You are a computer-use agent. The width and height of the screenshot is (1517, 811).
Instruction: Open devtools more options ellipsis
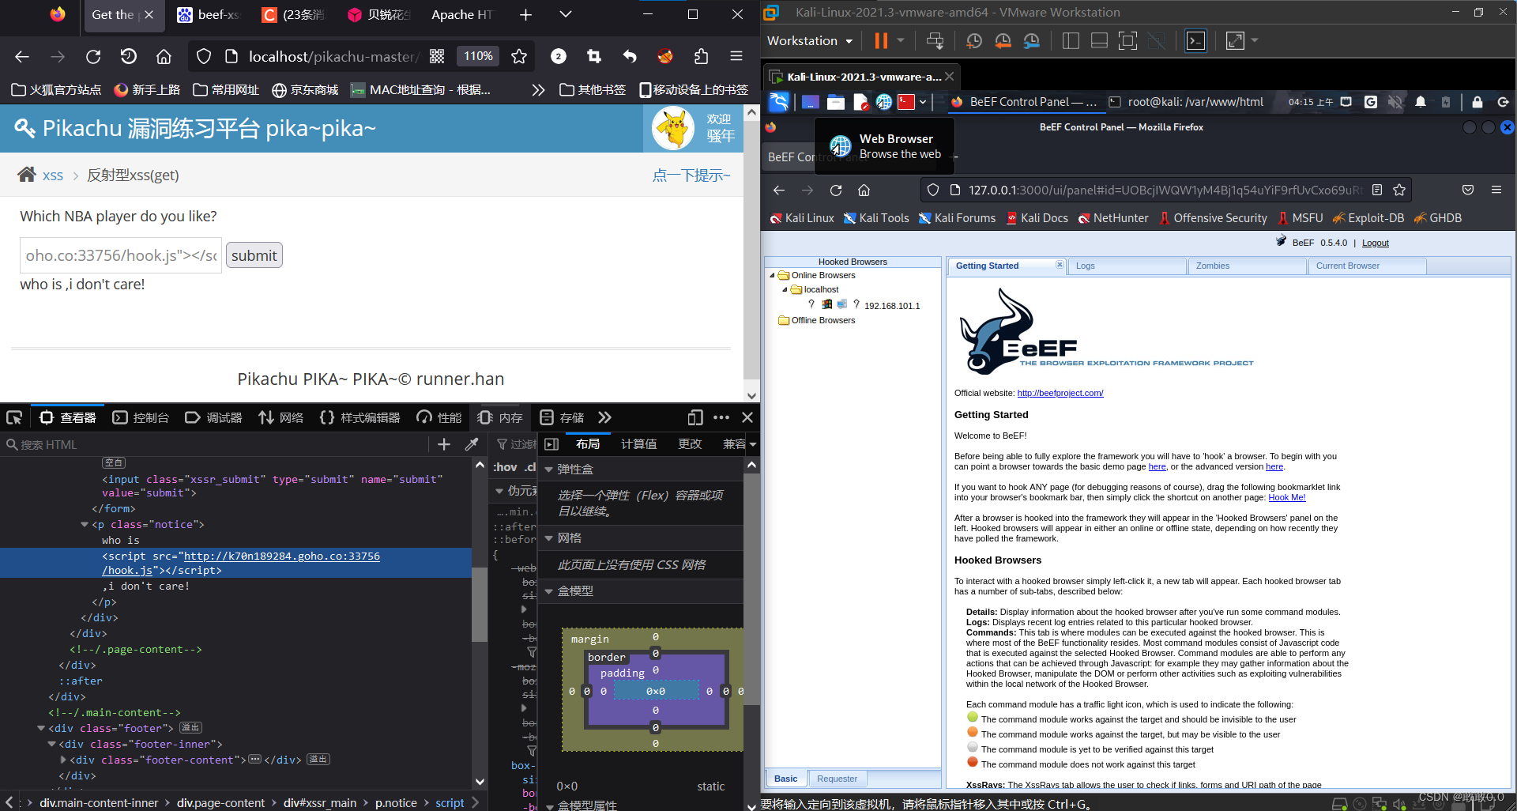[721, 417]
